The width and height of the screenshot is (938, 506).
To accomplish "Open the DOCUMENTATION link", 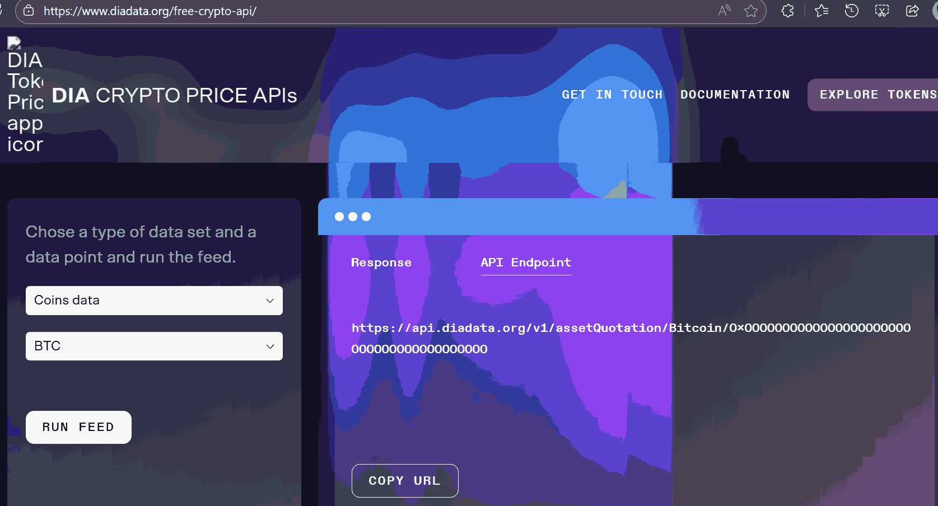I will (x=735, y=95).
